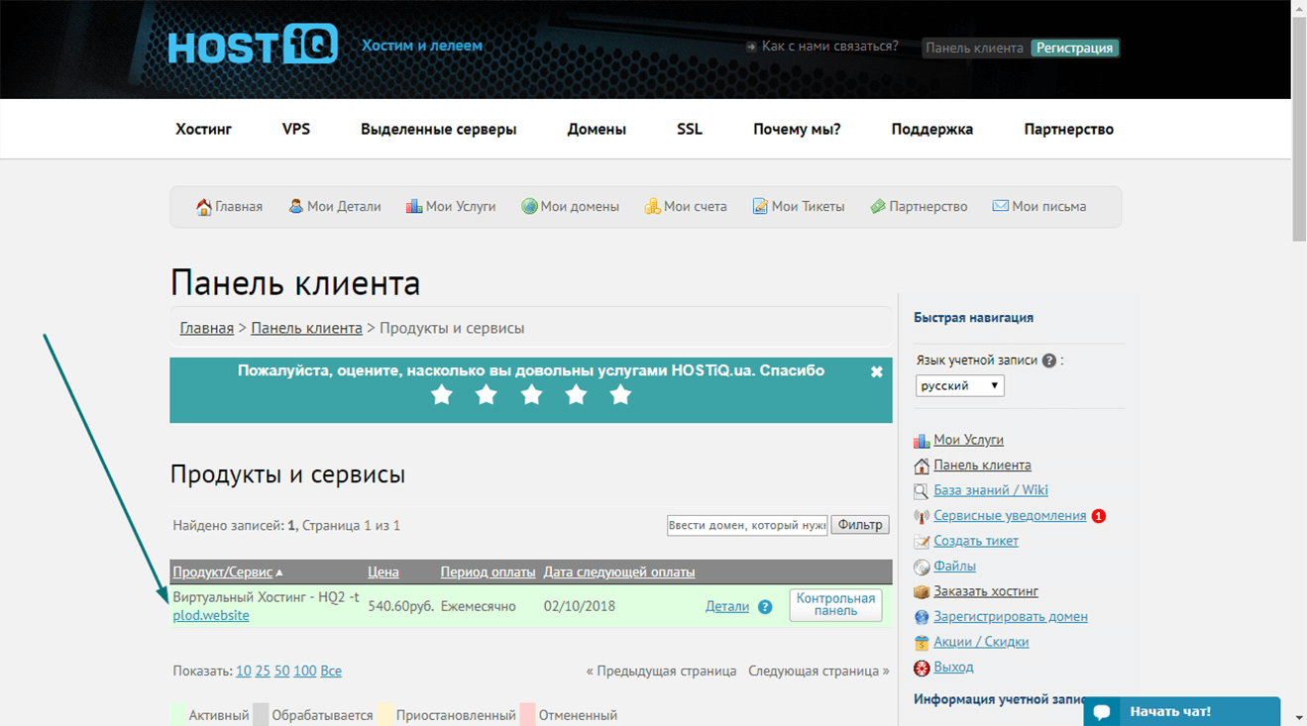Click the box icon by Заказать хостинг
The height and width of the screenshot is (726, 1307).
922,592
